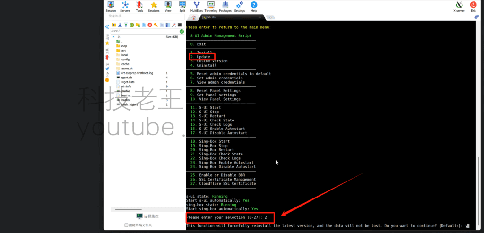Open the snap folder
Viewport: 484px width, 233px height.
(x=123, y=46)
